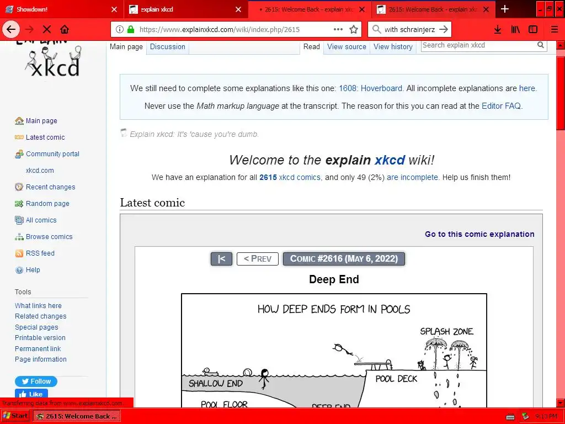Close the Showdown! tab
565x424 pixels.
point(114,9)
